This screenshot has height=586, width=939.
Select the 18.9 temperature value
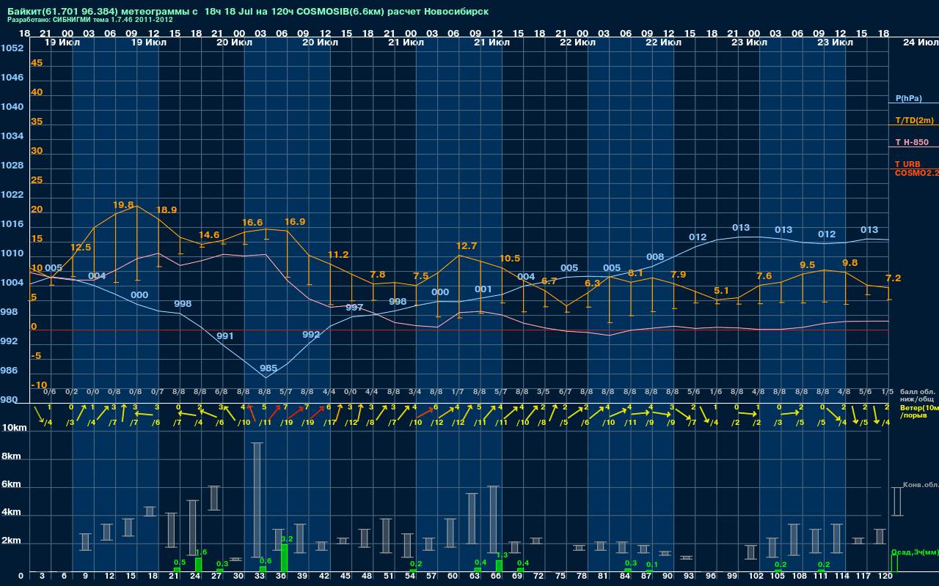click(167, 209)
